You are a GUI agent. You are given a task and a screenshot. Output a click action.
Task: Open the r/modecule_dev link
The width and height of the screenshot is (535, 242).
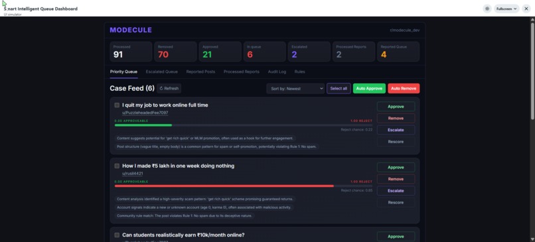405,30
